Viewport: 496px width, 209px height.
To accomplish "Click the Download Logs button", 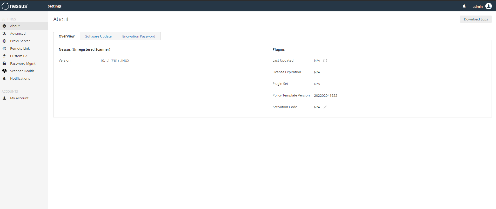I will coord(476,19).
